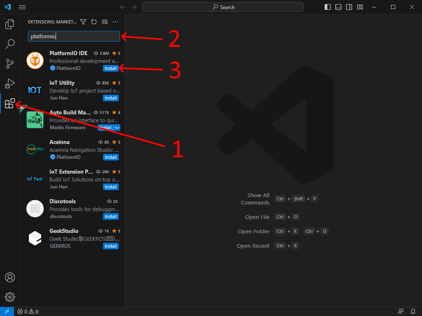Click the Discotools extension icon

[x=35, y=209]
